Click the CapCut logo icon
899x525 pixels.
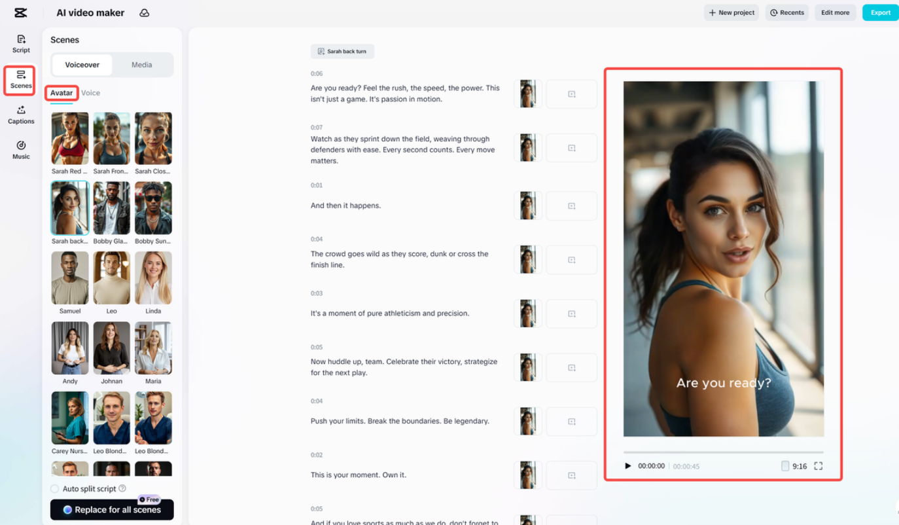(x=20, y=12)
